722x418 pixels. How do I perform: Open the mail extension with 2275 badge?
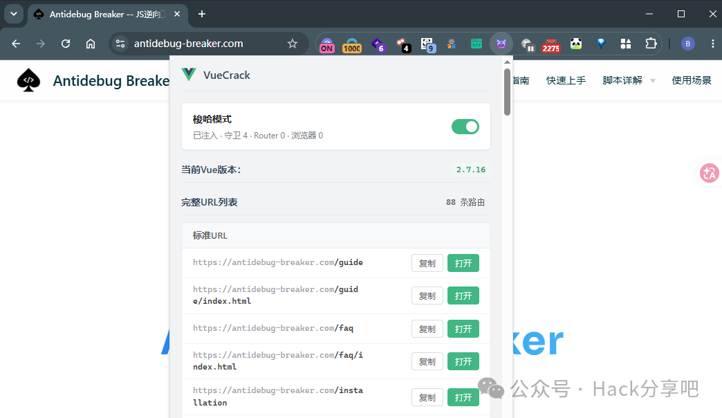coord(550,45)
